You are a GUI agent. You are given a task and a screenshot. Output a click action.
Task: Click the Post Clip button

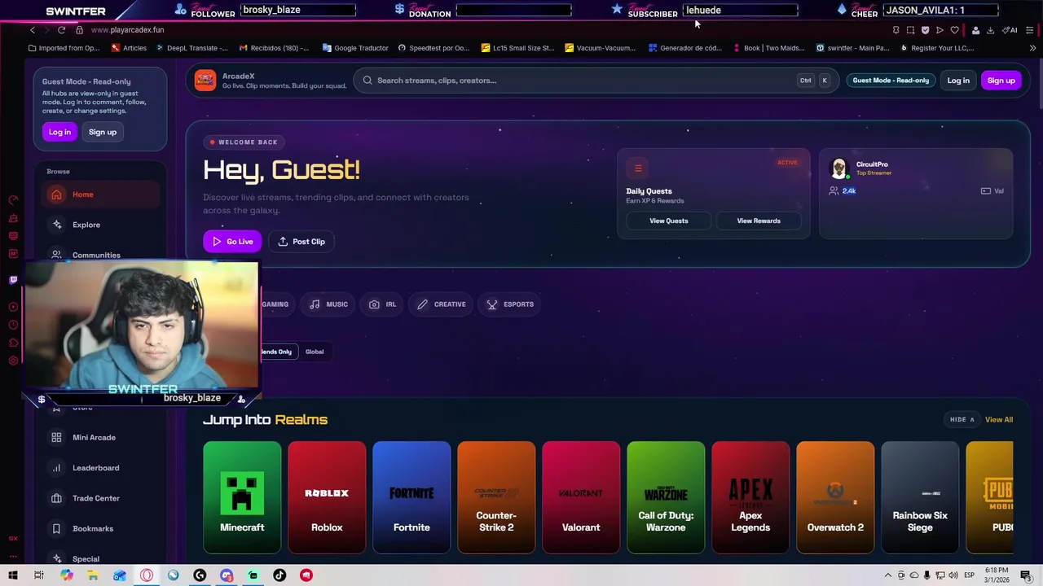click(301, 242)
